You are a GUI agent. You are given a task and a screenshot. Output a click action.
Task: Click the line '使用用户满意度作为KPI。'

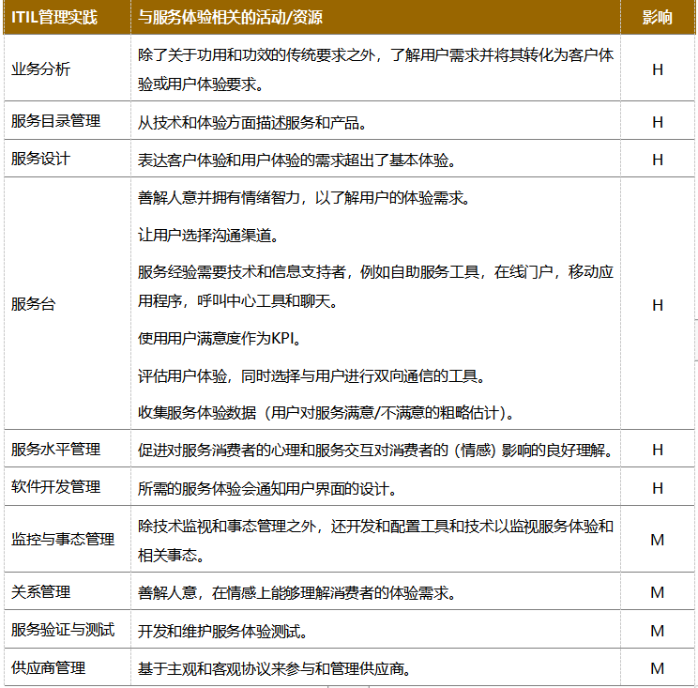220,339
